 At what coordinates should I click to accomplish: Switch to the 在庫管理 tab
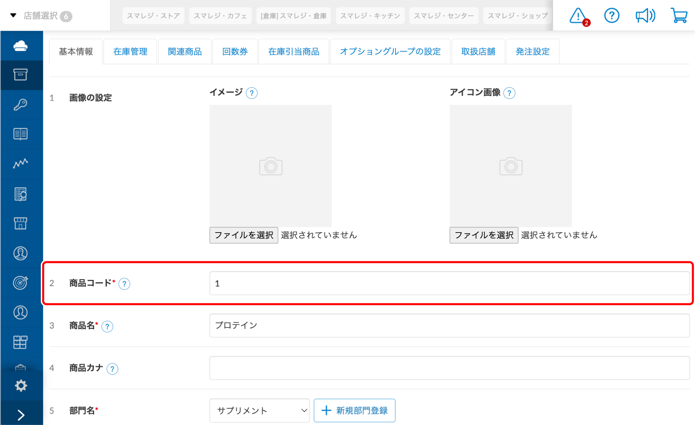130,51
